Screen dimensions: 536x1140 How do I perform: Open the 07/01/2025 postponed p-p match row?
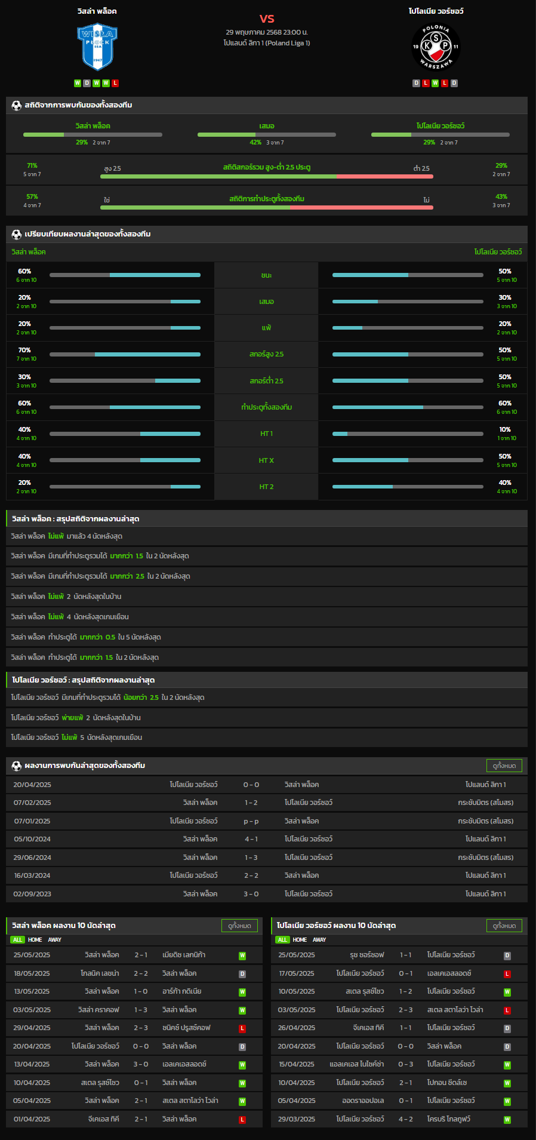point(267,821)
